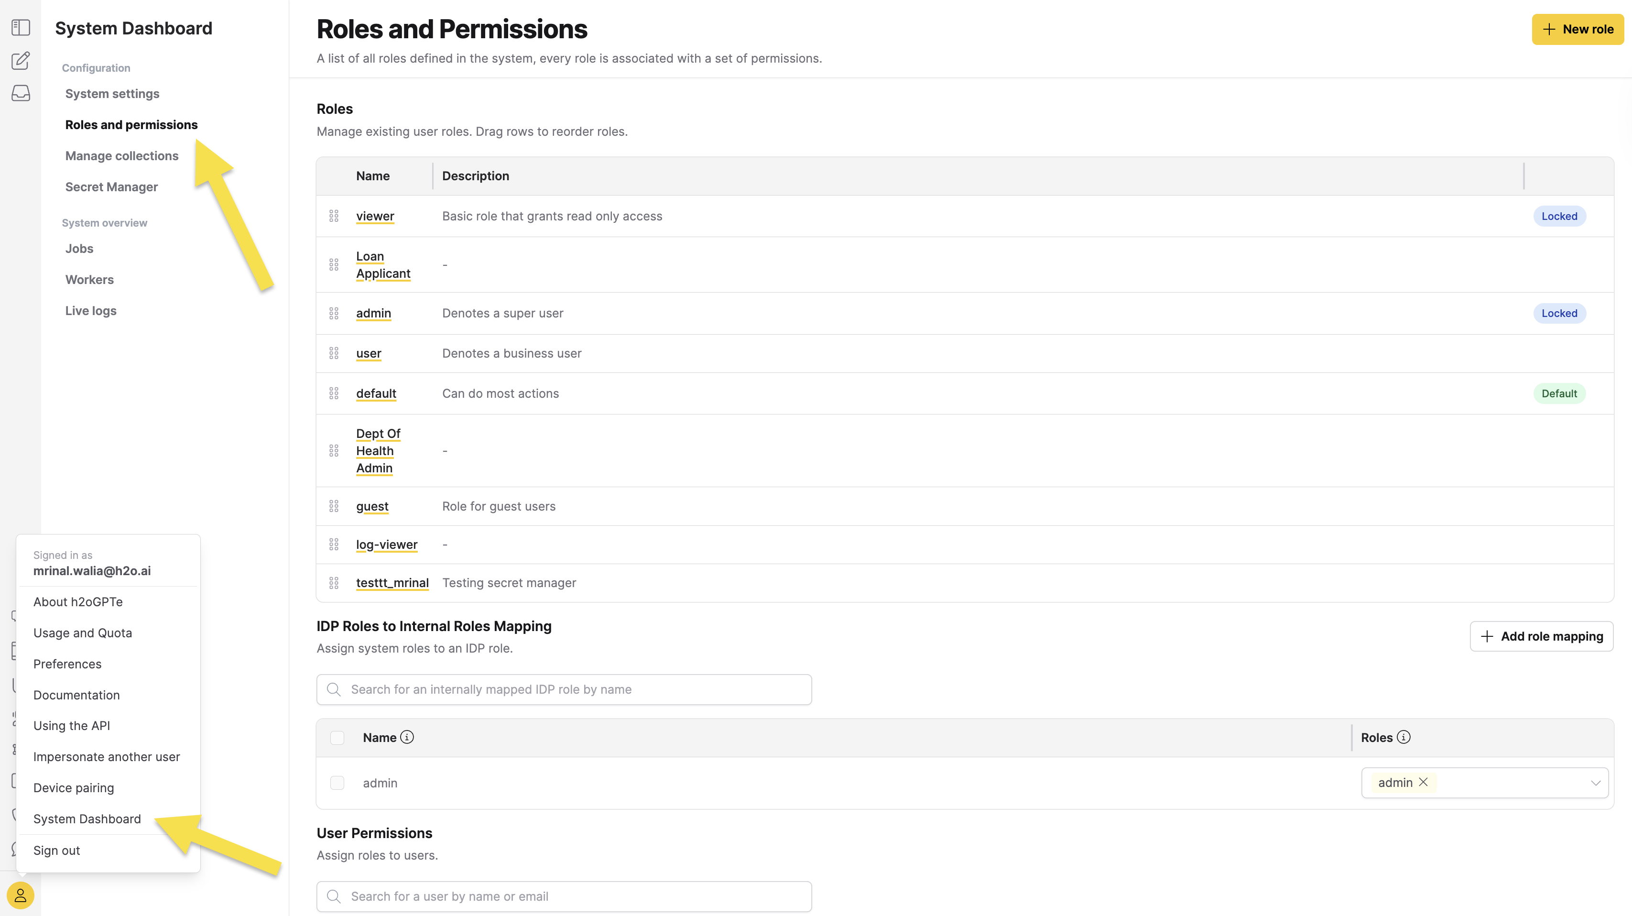Click the info icon next to Name header

[x=408, y=737]
